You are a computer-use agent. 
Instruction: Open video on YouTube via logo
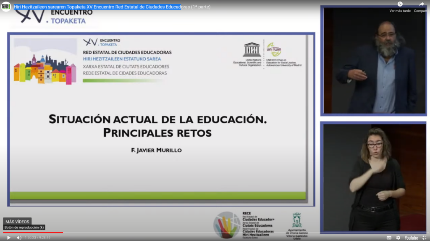(411, 238)
